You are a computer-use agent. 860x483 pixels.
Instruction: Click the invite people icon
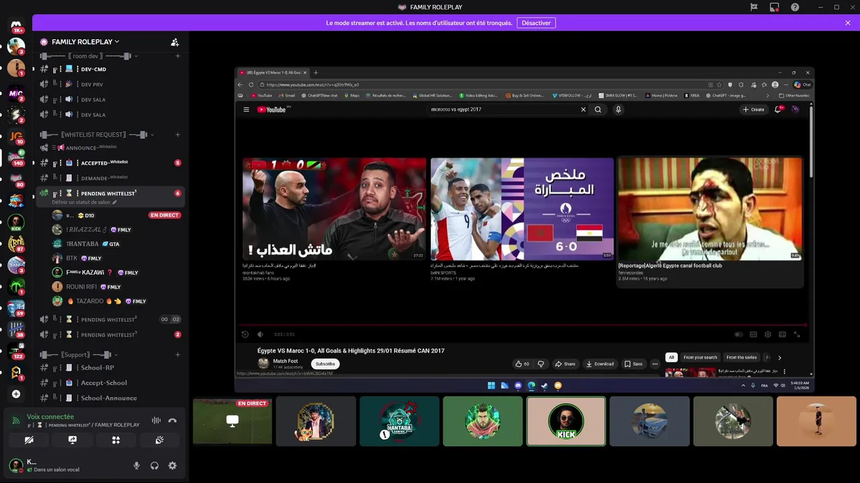175,42
